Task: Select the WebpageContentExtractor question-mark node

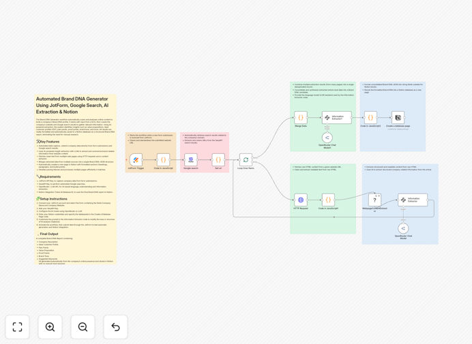Action: coord(374,200)
